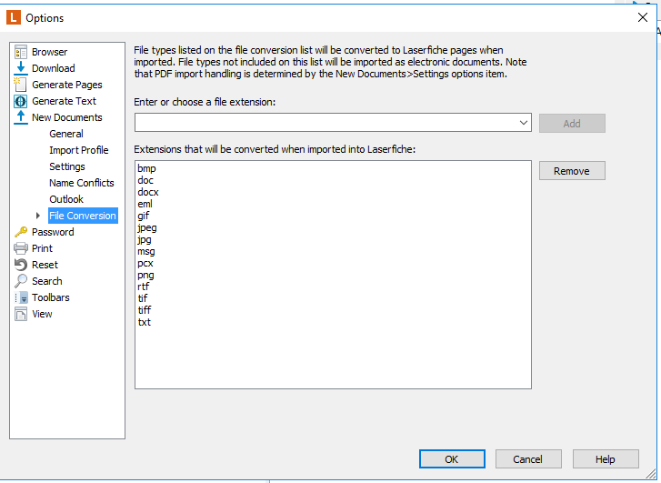
Task: Click the Generate Text globe icon
Action: (x=21, y=101)
